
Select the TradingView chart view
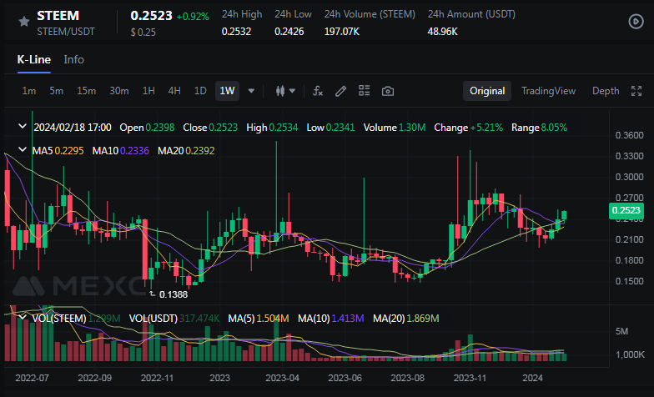tap(549, 91)
